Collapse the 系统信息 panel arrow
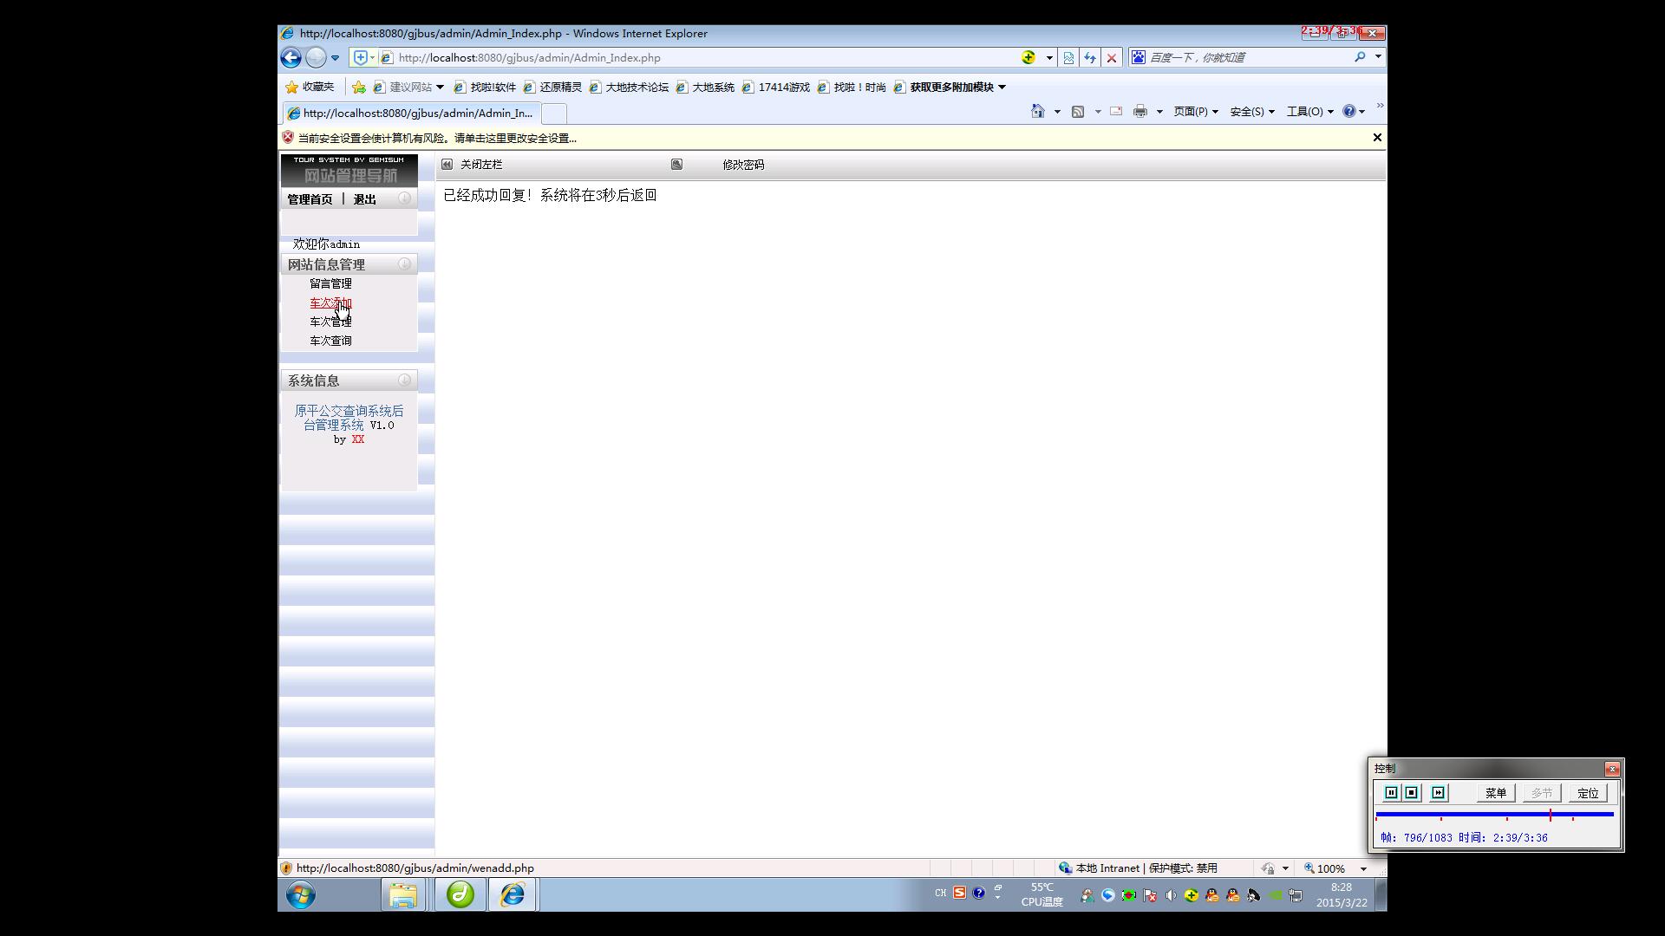 click(404, 380)
